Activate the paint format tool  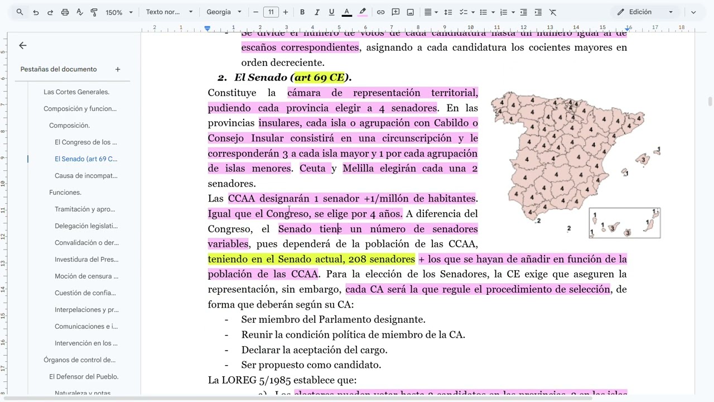pyautogui.click(x=94, y=12)
